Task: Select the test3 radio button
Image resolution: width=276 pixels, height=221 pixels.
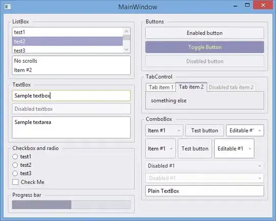Action: [x=15, y=174]
